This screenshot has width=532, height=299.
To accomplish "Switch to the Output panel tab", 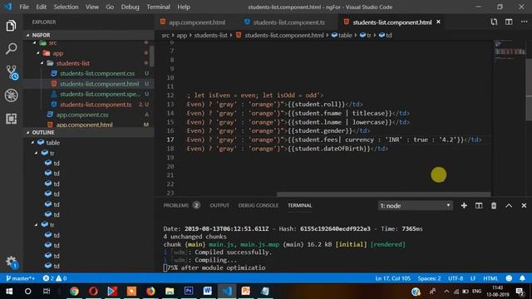I will 219,205.
